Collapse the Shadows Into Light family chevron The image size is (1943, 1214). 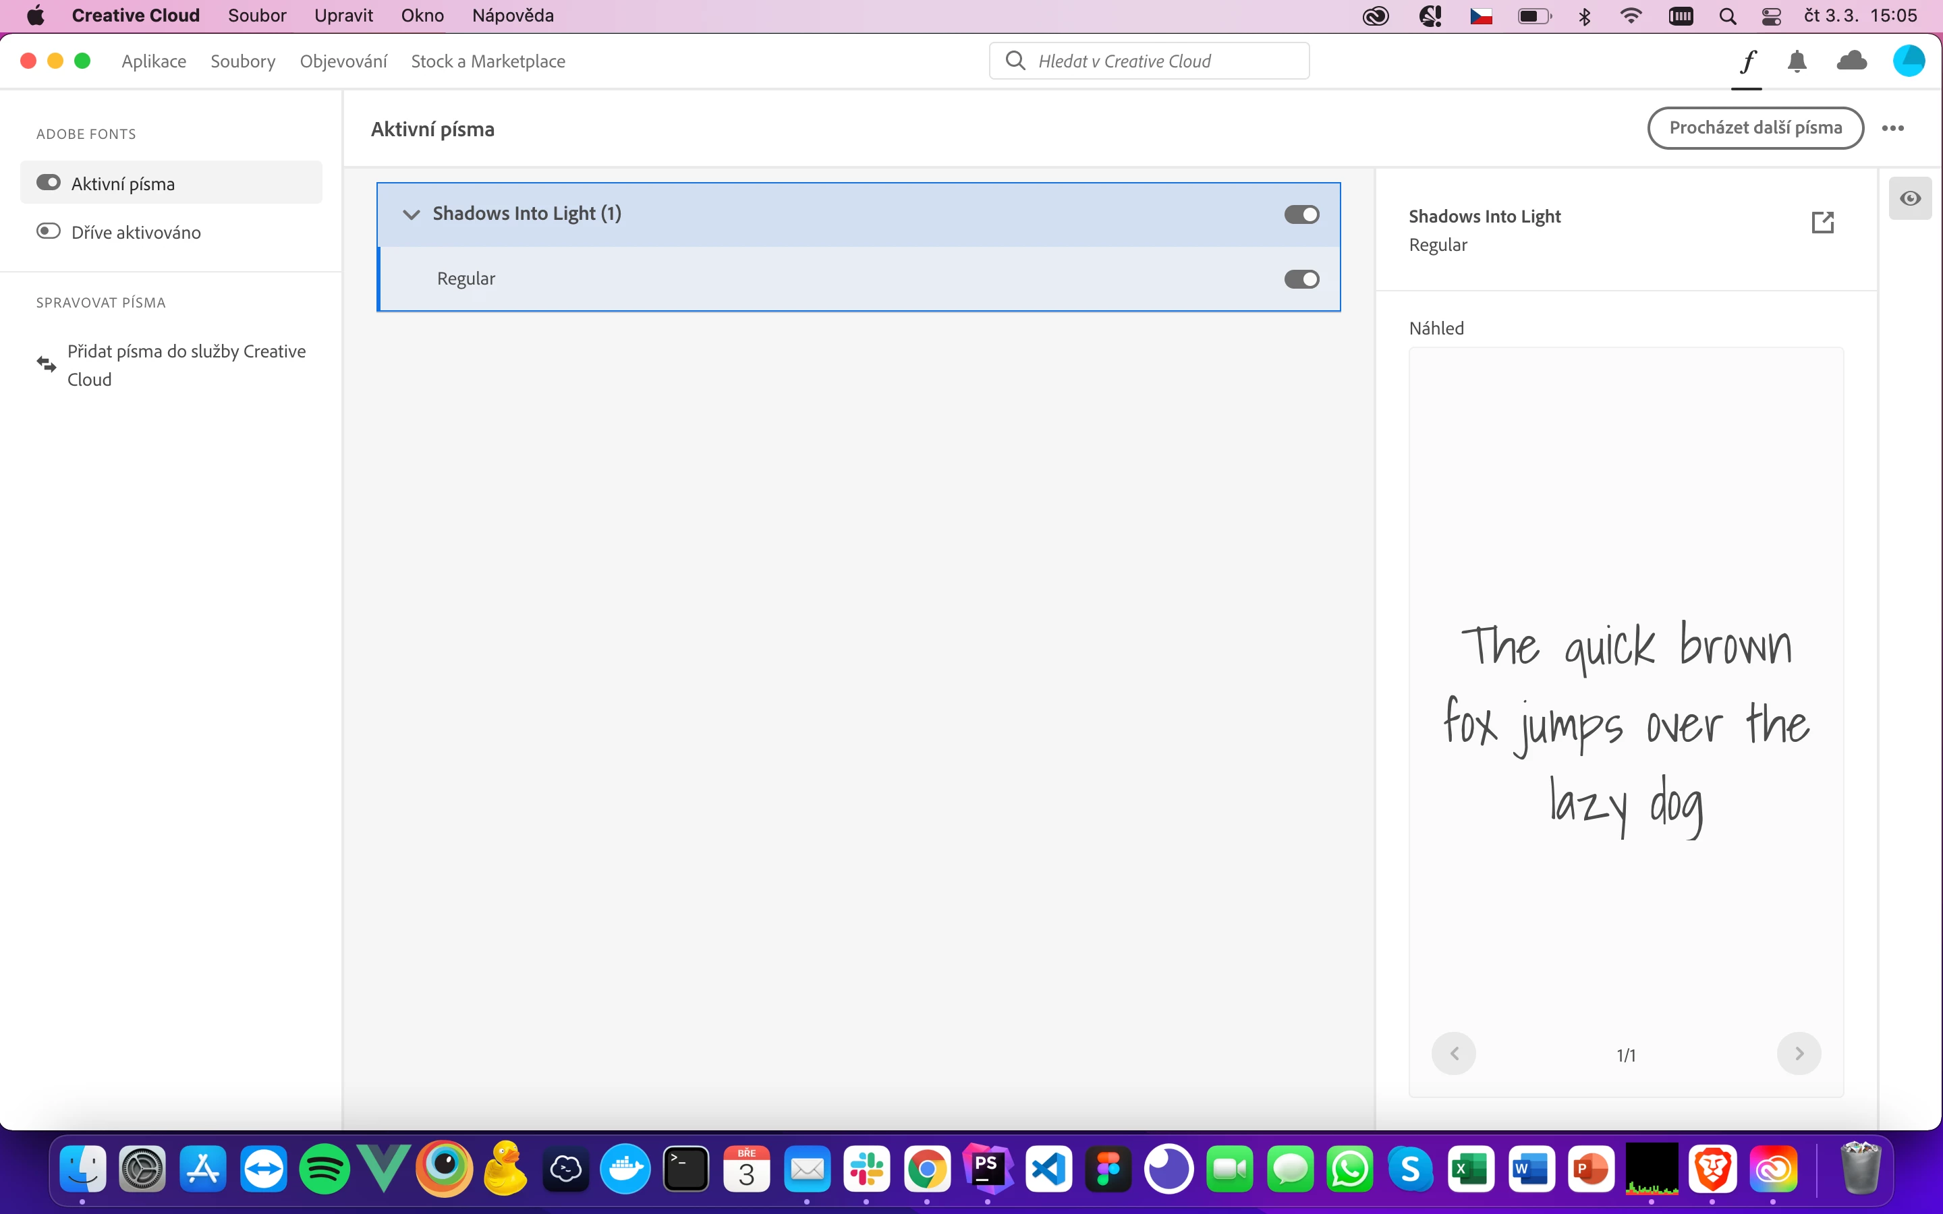[411, 214]
